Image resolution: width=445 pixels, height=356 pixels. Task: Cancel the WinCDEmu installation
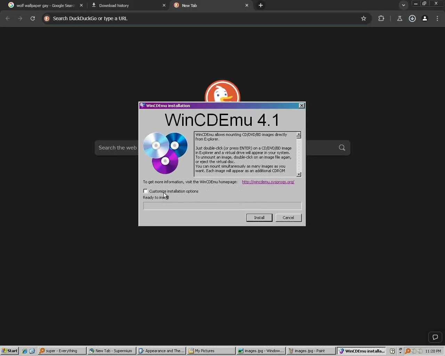coord(289,218)
